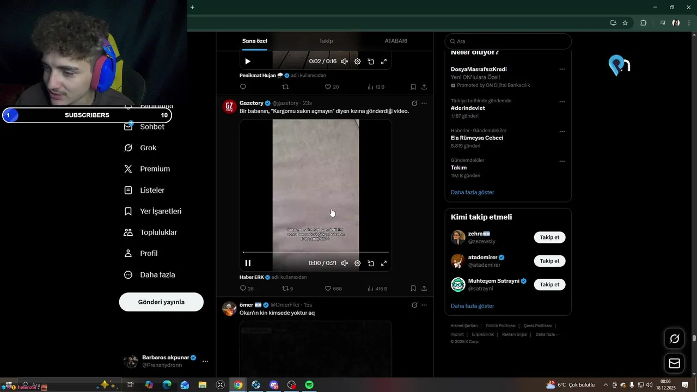Follow zehra with Takip et
Screen dimensions: 697x392
[x=549, y=237]
